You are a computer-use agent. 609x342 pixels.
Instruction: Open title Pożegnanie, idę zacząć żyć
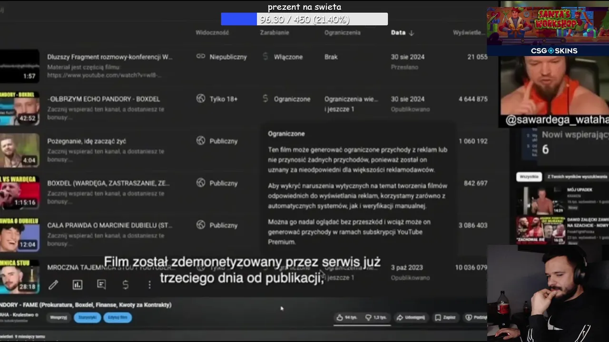pyautogui.click(x=87, y=141)
